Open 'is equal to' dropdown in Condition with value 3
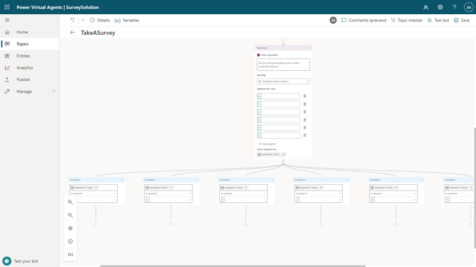The width and height of the screenshot is (476, 267). (318, 193)
